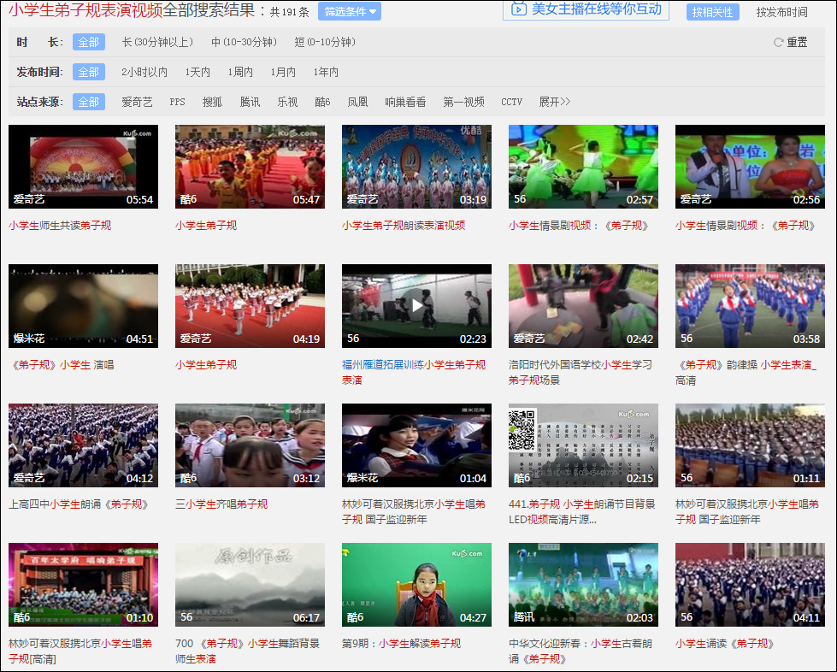Filter source site to PPS
Viewport: 837px width, 672px height.
(x=177, y=102)
